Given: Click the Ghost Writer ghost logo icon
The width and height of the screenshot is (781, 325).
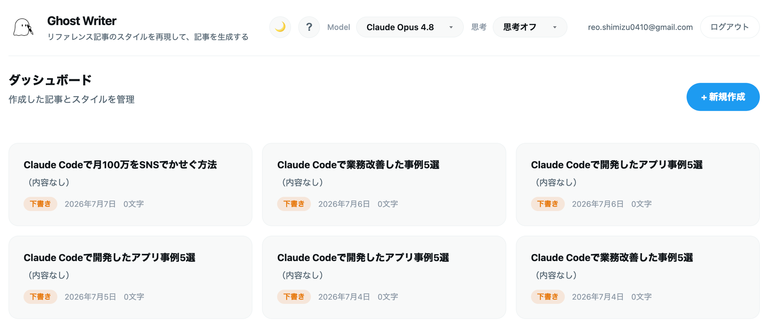Looking at the screenshot, I should pos(23,27).
